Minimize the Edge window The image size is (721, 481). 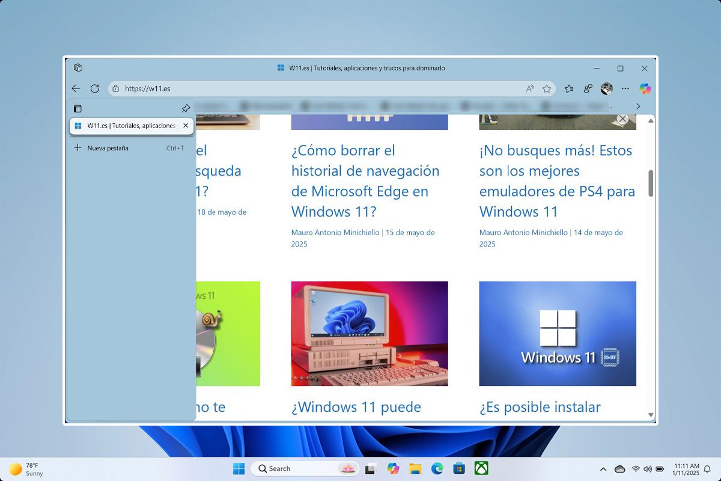596,69
